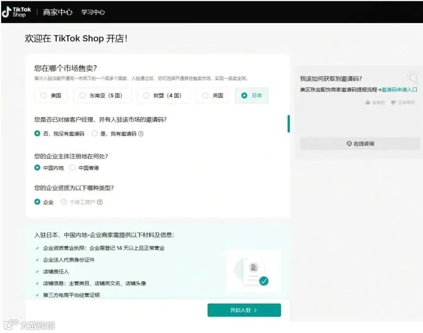Click the green vertical scrollbar thumb
The image size is (423, 333).
(x=289, y=124)
